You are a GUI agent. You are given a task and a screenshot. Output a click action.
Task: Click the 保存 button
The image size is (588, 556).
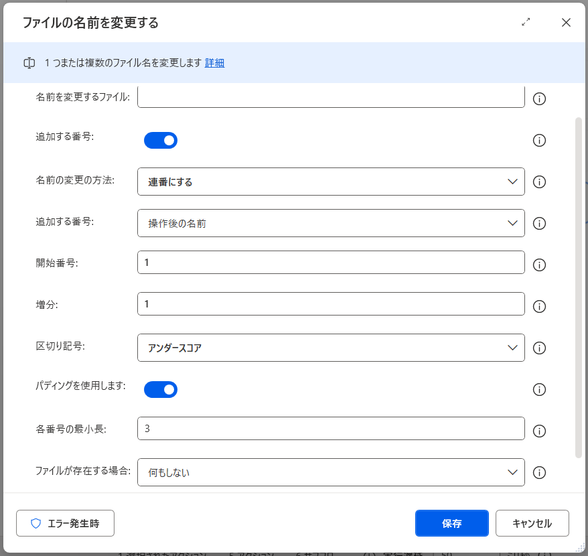[451, 523]
